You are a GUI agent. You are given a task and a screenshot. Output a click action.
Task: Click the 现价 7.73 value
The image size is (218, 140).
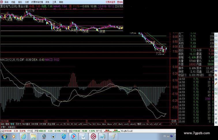[193, 51]
